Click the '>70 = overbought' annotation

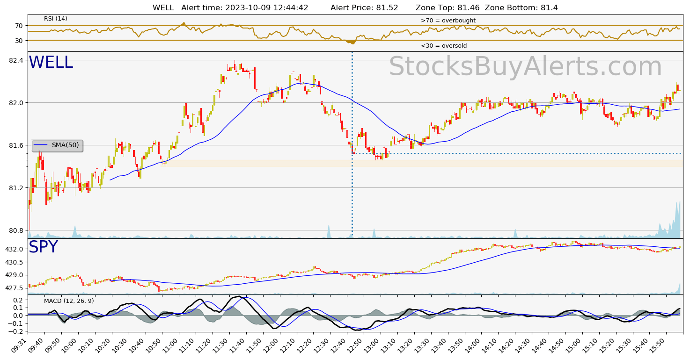[x=448, y=21]
